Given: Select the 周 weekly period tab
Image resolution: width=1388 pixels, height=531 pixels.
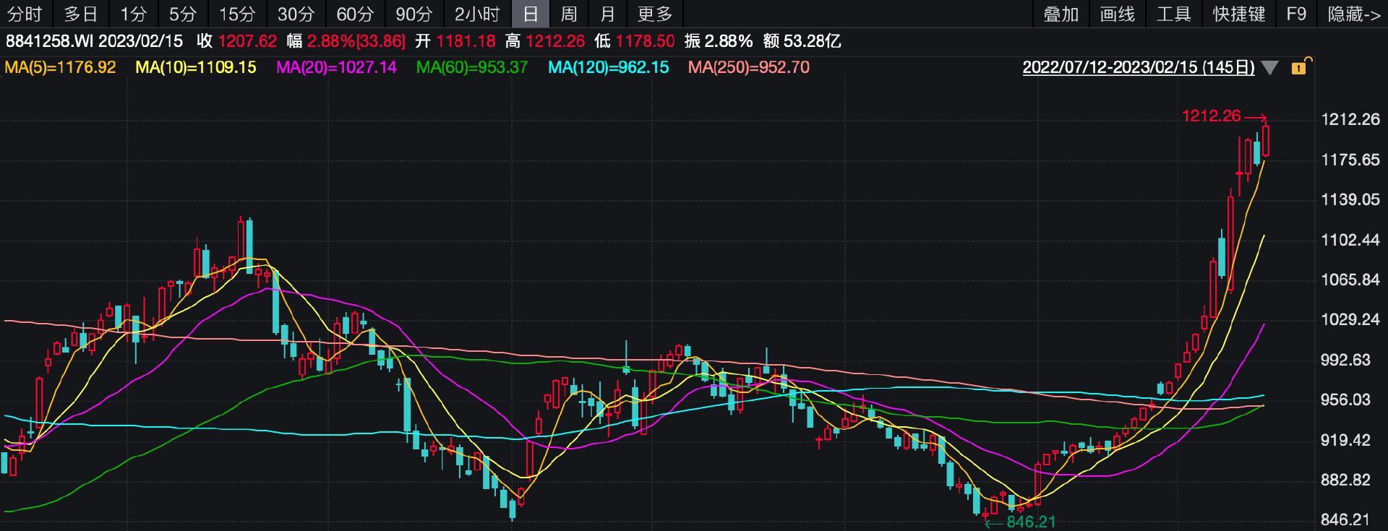Looking at the screenshot, I should coord(569,14).
